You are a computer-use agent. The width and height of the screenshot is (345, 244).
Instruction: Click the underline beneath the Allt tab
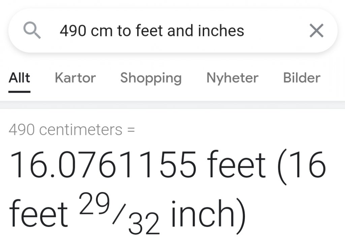(x=19, y=92)
